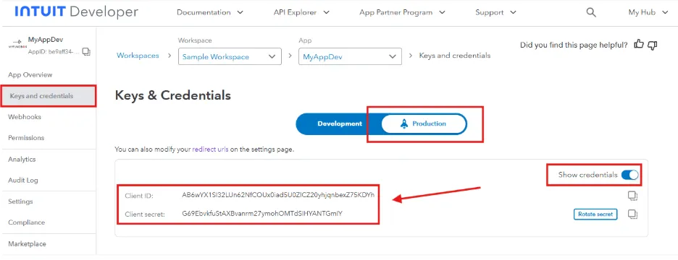The height and width of the screenshot is (260, 678).
Task: Click the Rotate secret button
Action: tap(595, 214)
